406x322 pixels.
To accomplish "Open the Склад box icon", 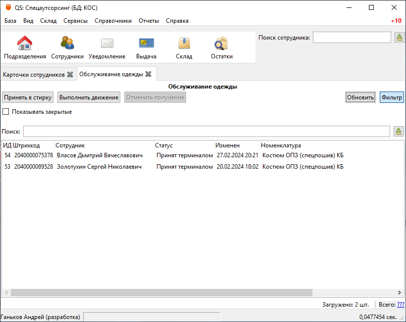I will (184, 44).
